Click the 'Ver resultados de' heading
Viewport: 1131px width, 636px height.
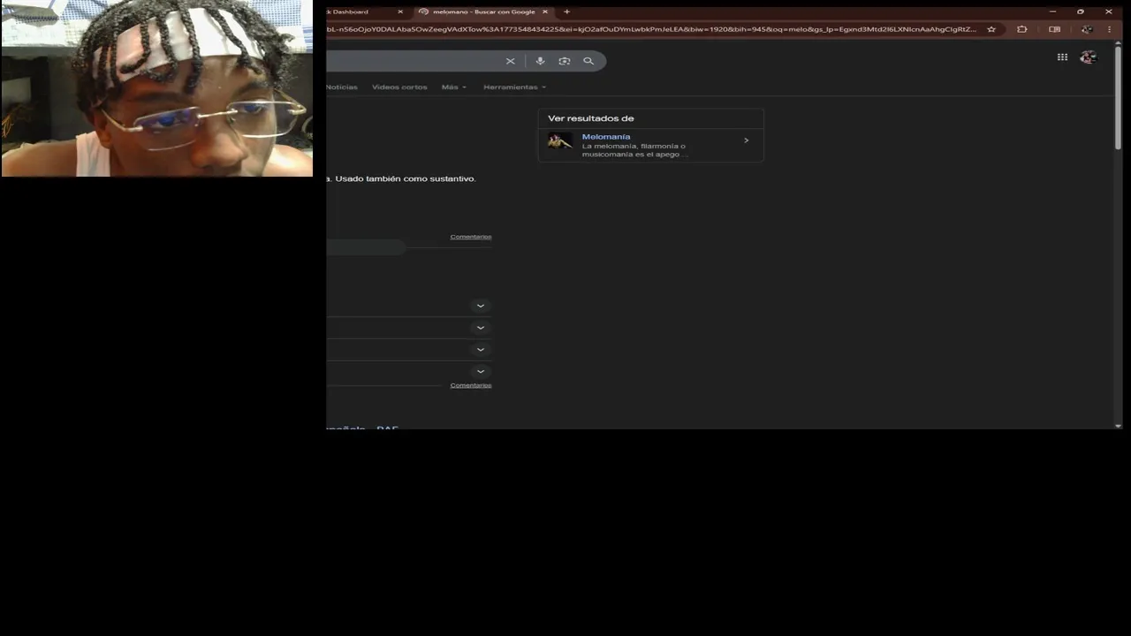point(591,118)
